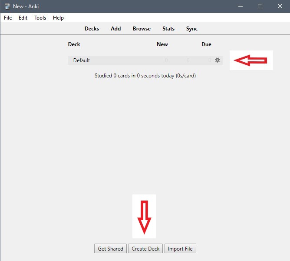Open the Edit menu

pyautogui.click(x=23, y=18)
